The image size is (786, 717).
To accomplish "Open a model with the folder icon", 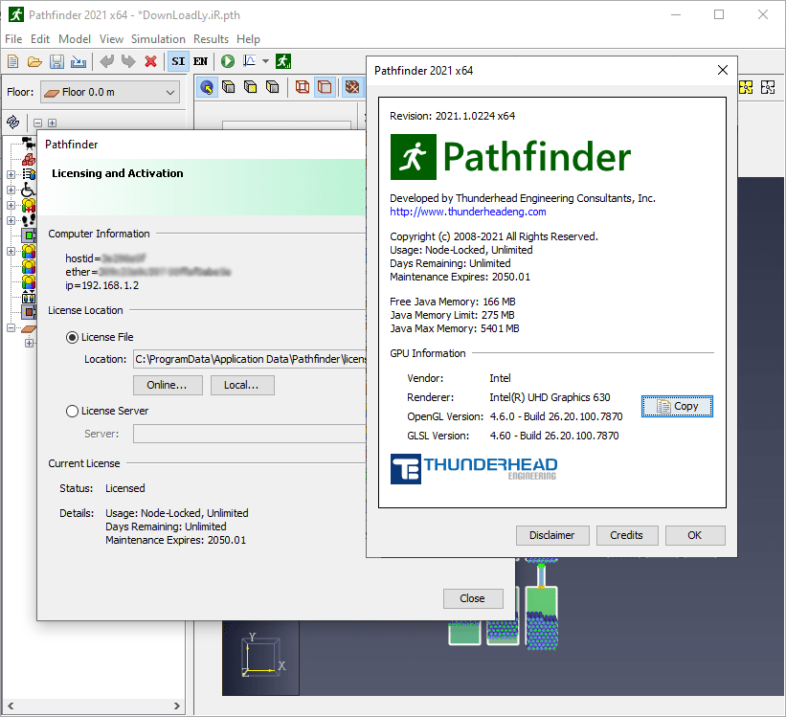I will click(34, 61).
